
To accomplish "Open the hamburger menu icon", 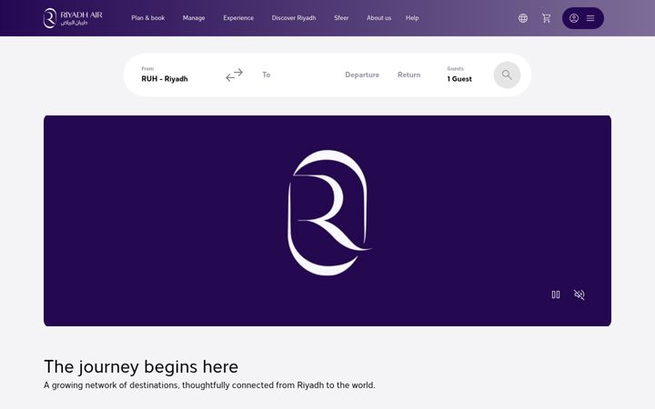I will pos(590,18).
